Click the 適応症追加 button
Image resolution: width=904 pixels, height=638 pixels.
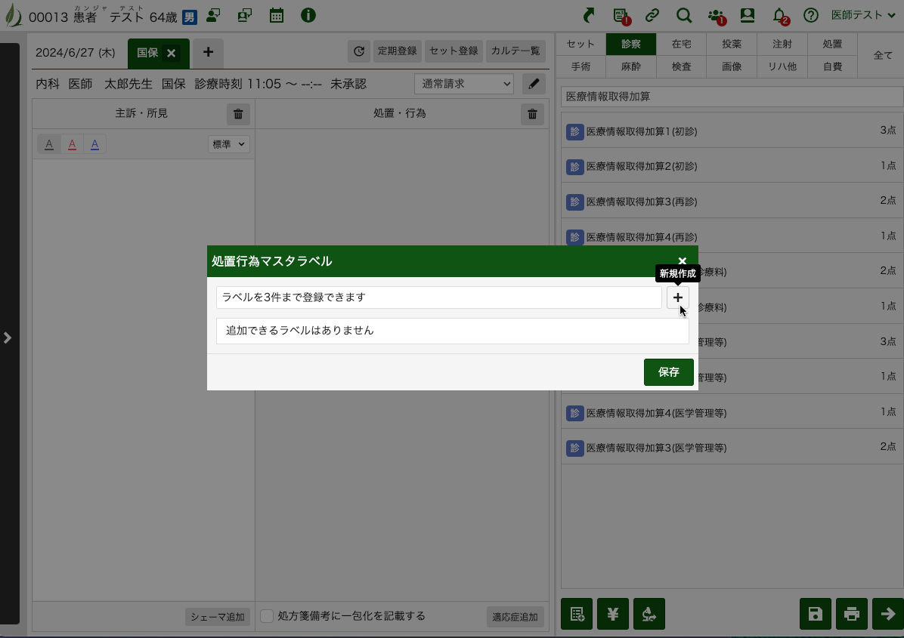tap(515, 617)
